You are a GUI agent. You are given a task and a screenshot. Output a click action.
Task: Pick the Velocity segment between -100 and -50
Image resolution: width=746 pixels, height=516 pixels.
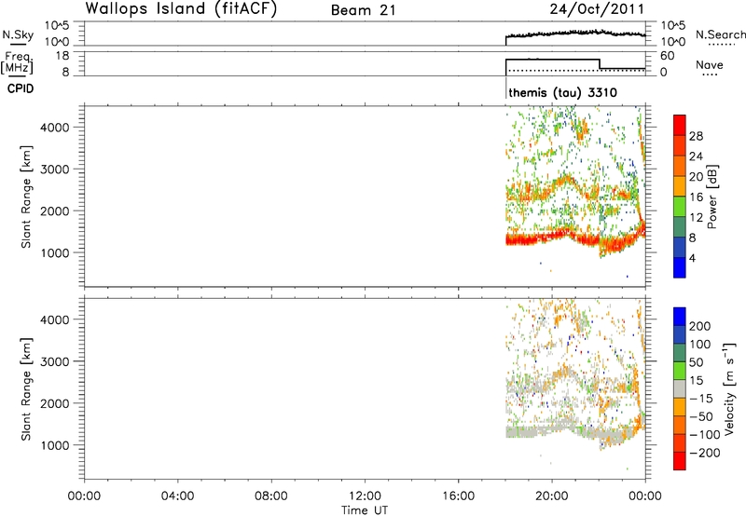tap(680, 425)
